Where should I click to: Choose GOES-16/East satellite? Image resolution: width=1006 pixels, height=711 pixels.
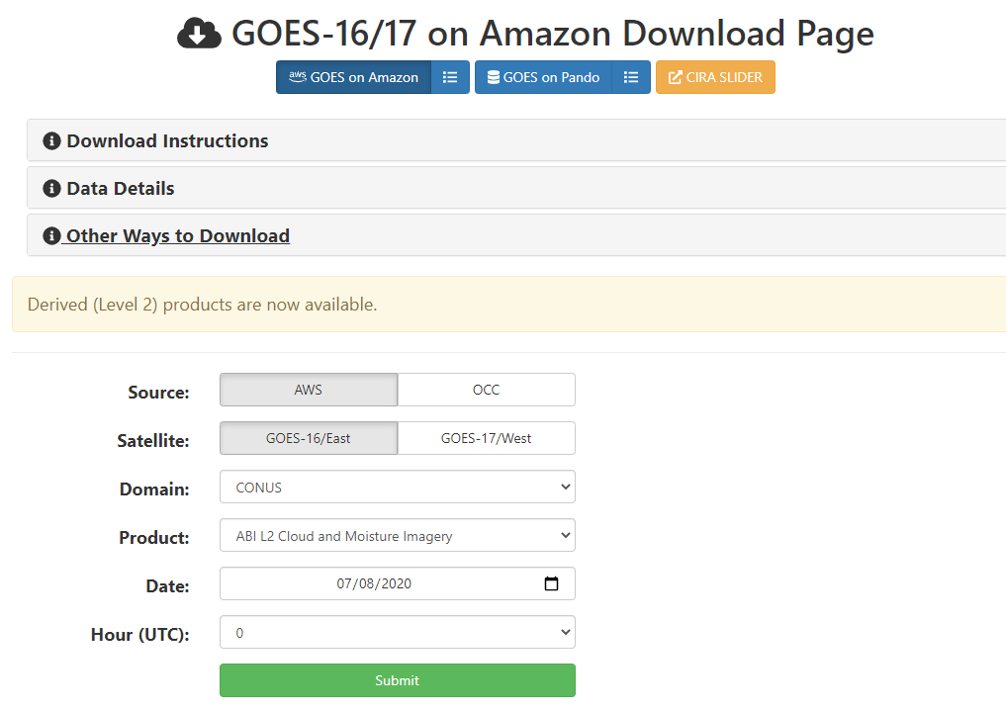pos(309,438)
